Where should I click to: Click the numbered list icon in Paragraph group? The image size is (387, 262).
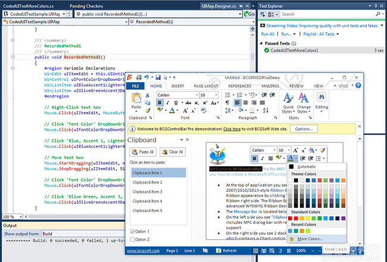(239, 95)
